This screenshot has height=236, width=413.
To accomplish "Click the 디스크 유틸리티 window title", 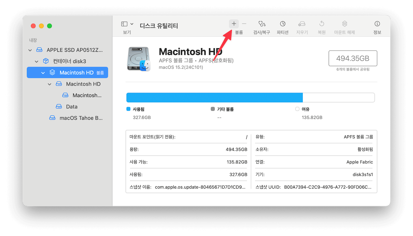I will [159, 26].
